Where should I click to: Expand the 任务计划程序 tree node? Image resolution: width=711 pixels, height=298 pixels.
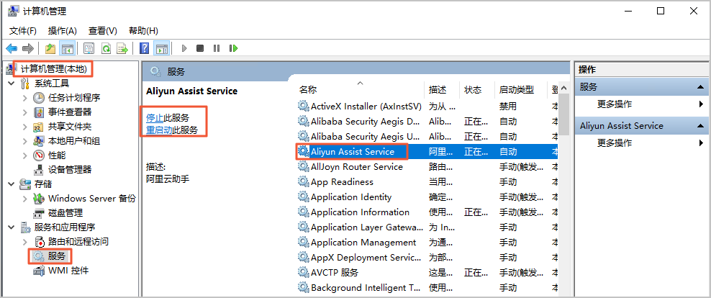coord(26,98)
